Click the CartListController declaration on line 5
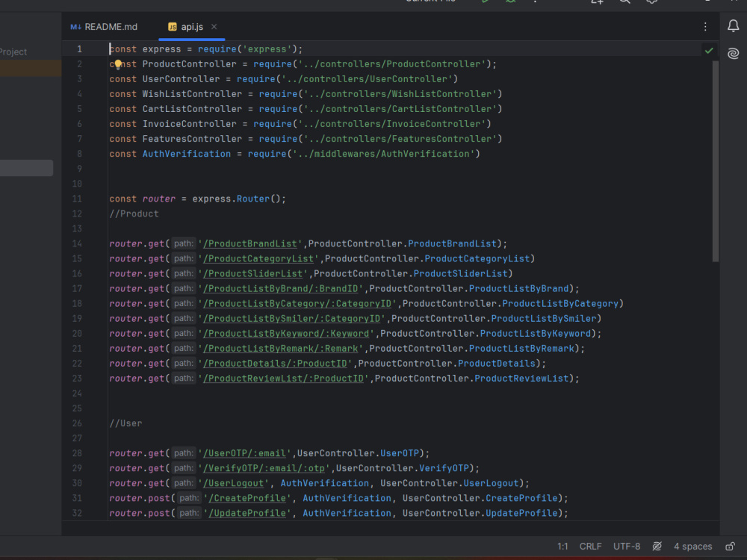The width and height of the screenshot is (747, 560). [192, 109]
